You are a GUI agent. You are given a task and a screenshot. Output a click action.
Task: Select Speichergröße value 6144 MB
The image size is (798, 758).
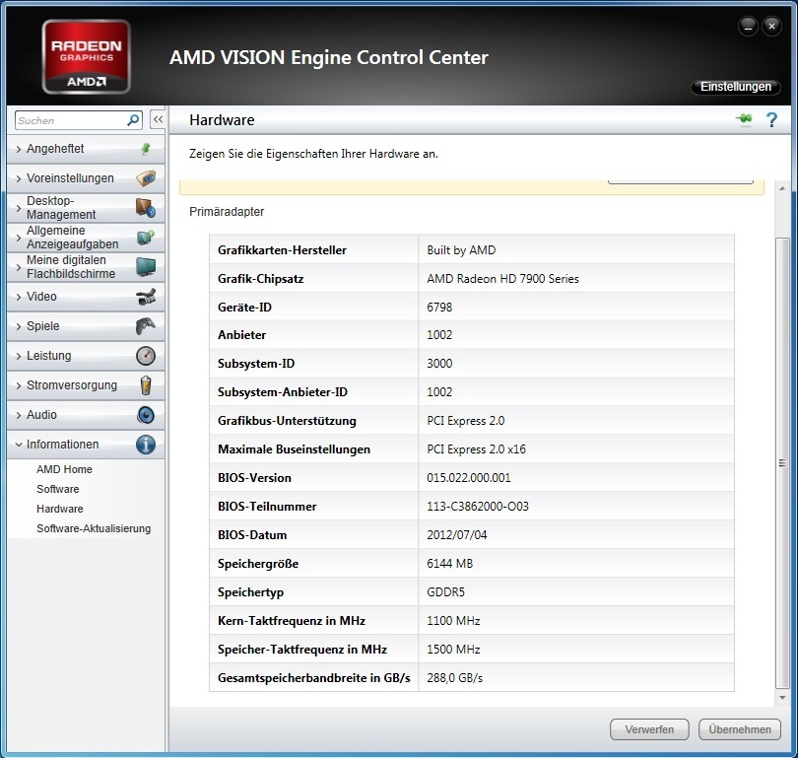click(450, 564)
